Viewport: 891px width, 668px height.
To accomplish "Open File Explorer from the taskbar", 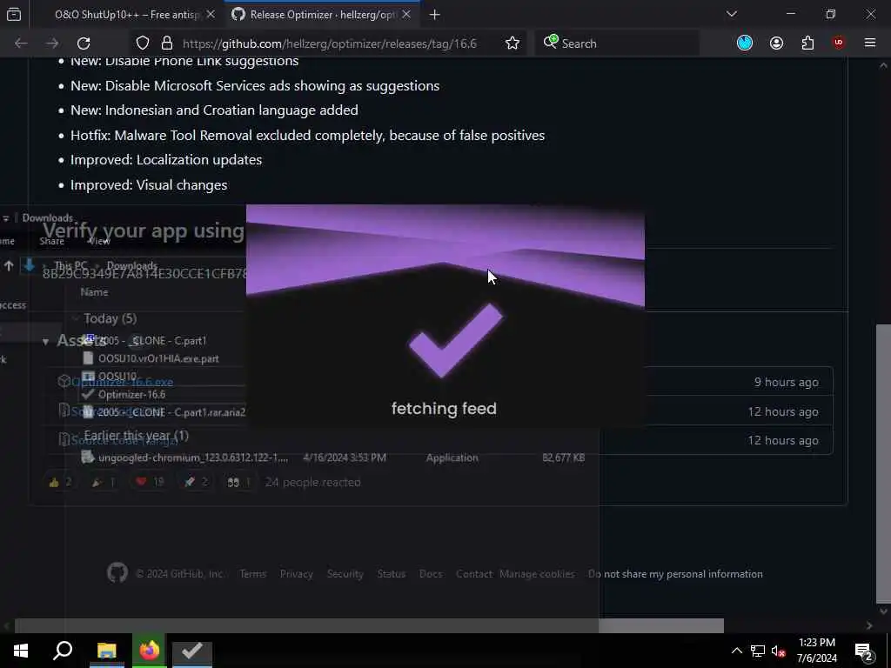I will pos(106,651).
